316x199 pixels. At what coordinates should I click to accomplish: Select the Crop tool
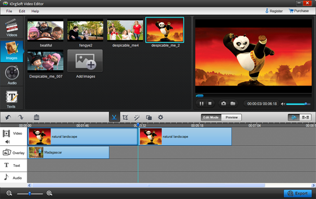point(125,117)
